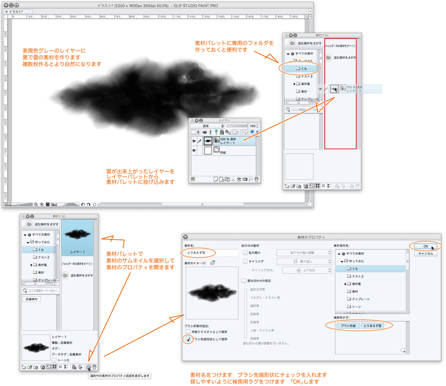The width and height of the screenshot is (446, 386).
Task: Delete material using bottom-left palette trash icon
Action: click(x=94, y=367)
